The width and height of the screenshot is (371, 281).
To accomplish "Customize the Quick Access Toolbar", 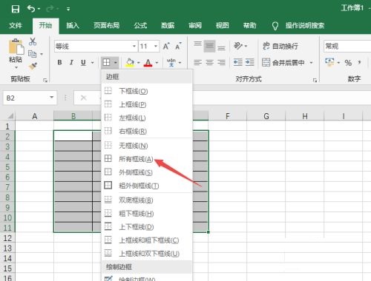I will tap(68, 9).
